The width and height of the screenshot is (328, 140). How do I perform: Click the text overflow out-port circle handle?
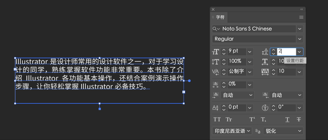(189, 81)
